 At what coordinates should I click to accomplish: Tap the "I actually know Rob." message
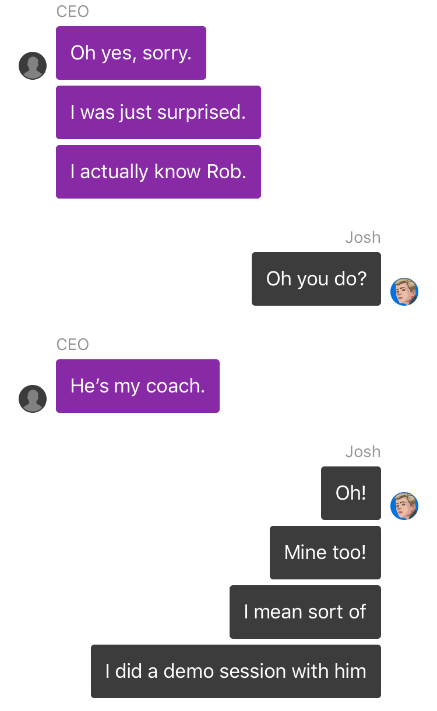click(x=158, y=172)
